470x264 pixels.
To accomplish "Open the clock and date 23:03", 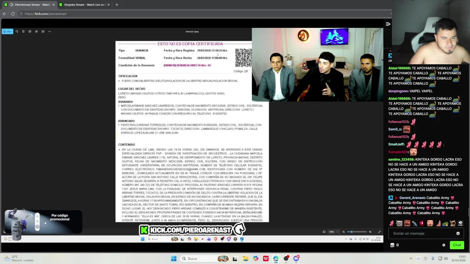I will [x=459, y=258].
